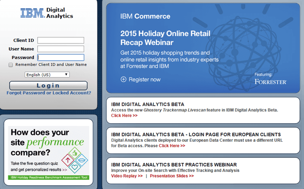Click the IBM Holiday Readiness Benchmark Assessment Tool bar
The width and height of the screenshot is (304, 189).
point(49,177)
